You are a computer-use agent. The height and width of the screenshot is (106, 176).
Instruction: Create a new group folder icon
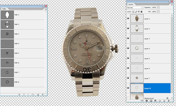pos(160,101)
